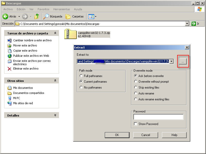Collapse the Tareas de archivo y carpeta panel
Viewport: 206px width, 154px height.
click(55, 33)
